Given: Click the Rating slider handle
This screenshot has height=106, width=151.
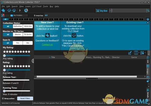Looking at the screenshot, I should coord(4,70).
